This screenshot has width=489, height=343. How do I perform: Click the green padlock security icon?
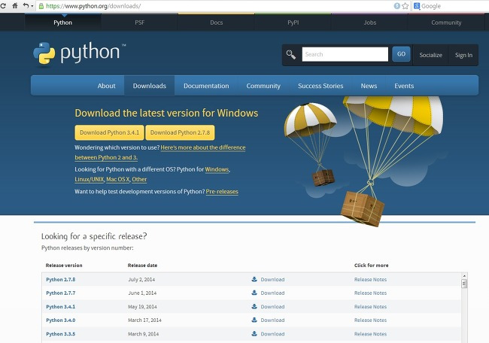pyautogui.click(x=41, y=6)
